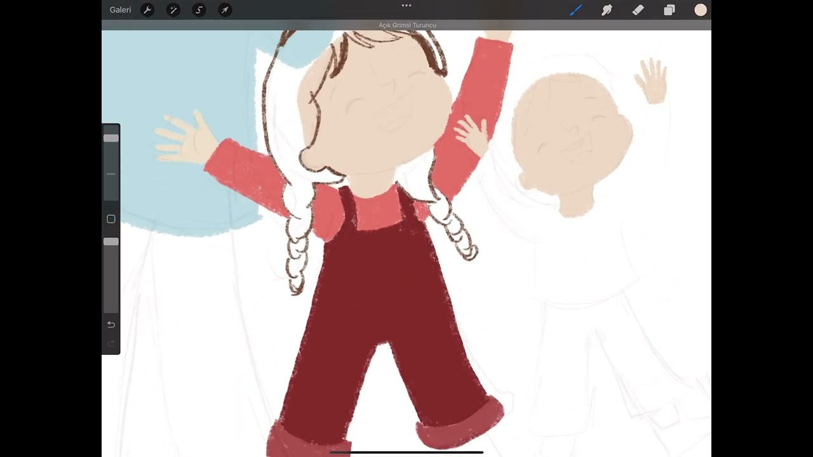Select the Brush tool
Viewport: 813px width, 457px height.
point(575,10)
